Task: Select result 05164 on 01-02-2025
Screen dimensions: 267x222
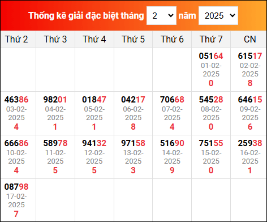Action: point(211,56)
